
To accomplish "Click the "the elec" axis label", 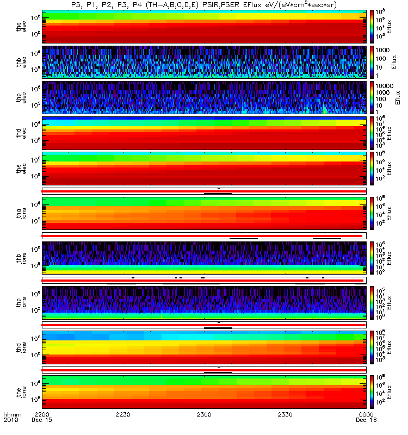I will pos(21,169).
